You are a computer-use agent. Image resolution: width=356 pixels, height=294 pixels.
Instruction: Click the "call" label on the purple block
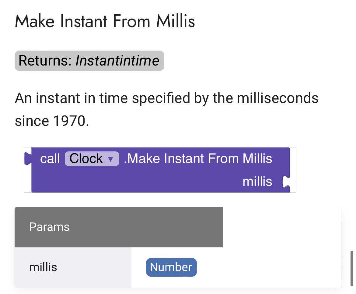point(50,159)
